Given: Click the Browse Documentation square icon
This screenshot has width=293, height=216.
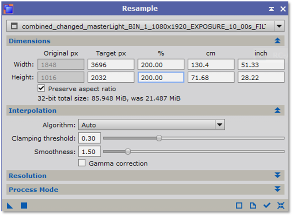Looking at the screenshot, I should tap(239, 206).
